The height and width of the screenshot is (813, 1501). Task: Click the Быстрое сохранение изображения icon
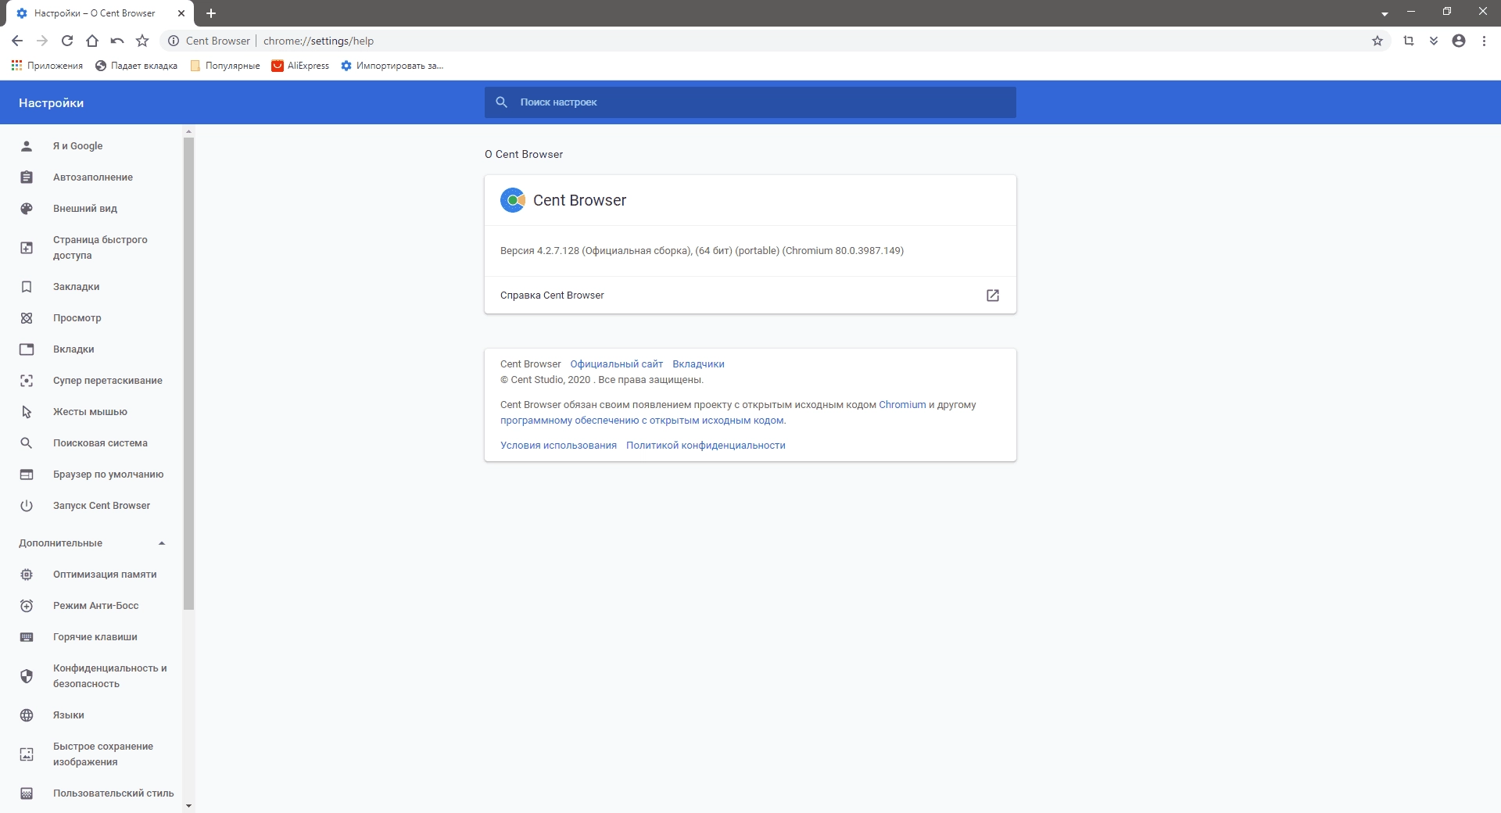pyautogui.click(x=27, y=754)
